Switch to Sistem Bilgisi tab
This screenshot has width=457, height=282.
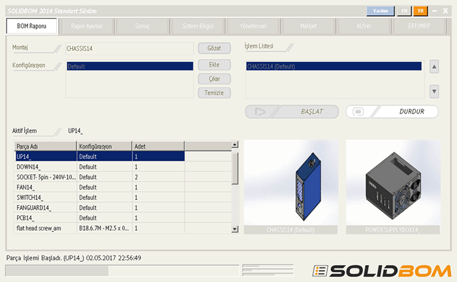[198, 26]
